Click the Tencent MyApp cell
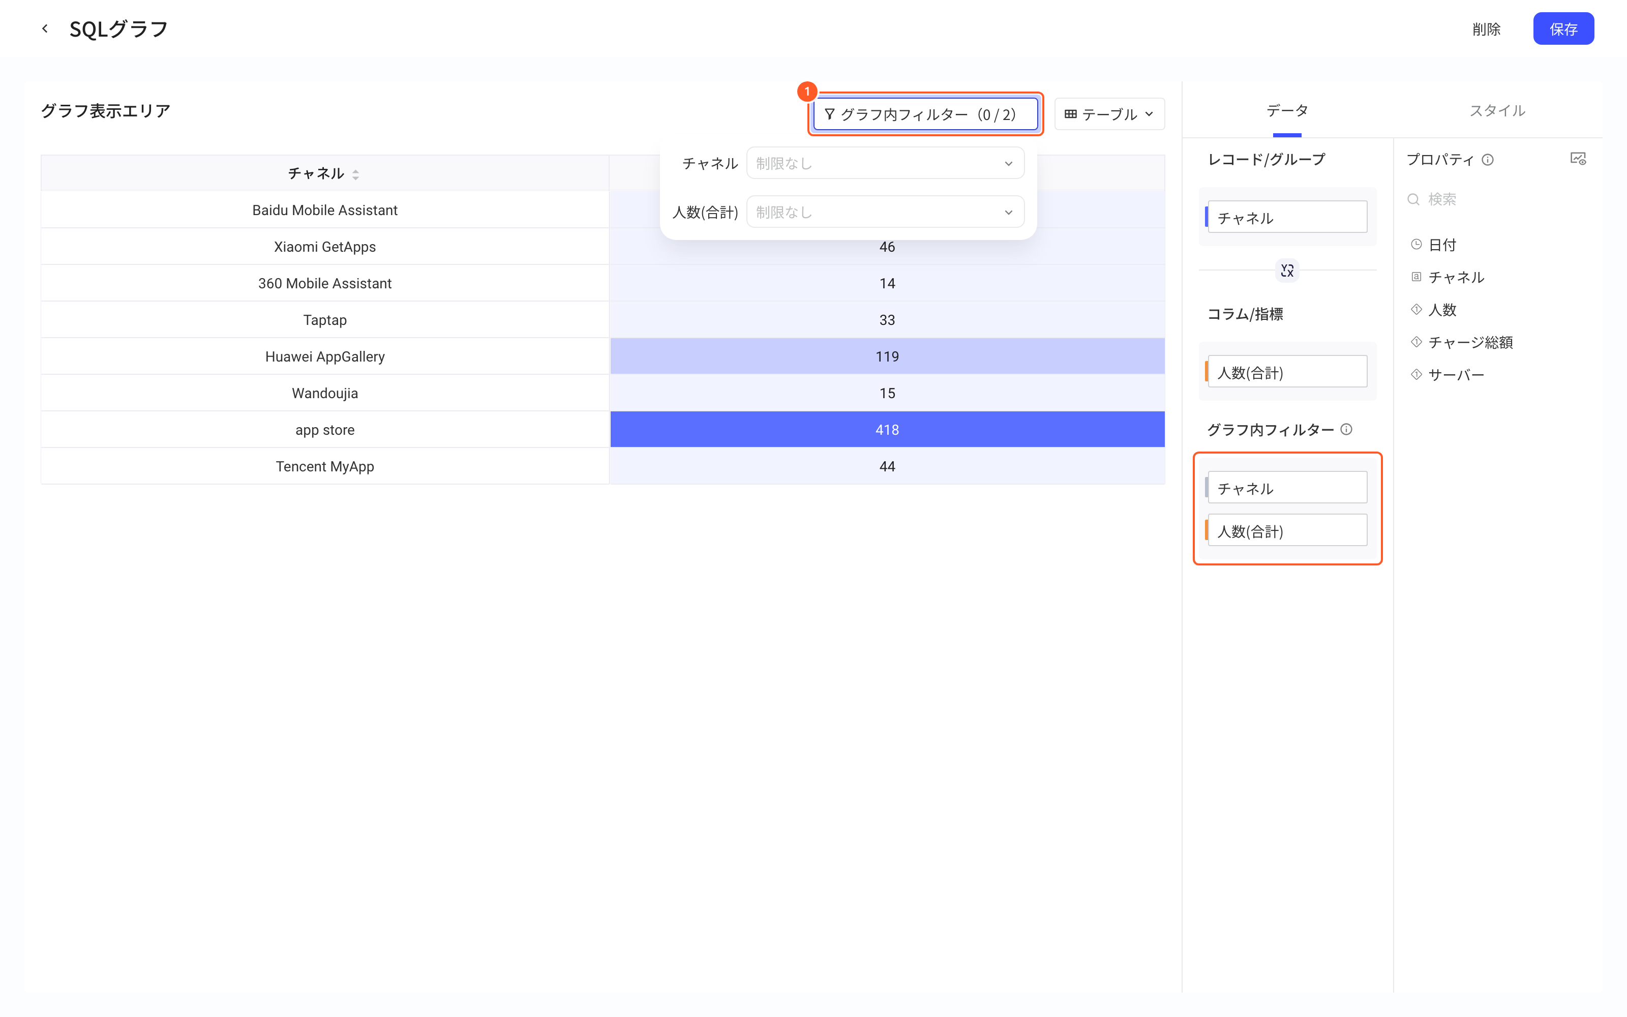Viewport: 1627px width, 1017px height. click(325, 466)
